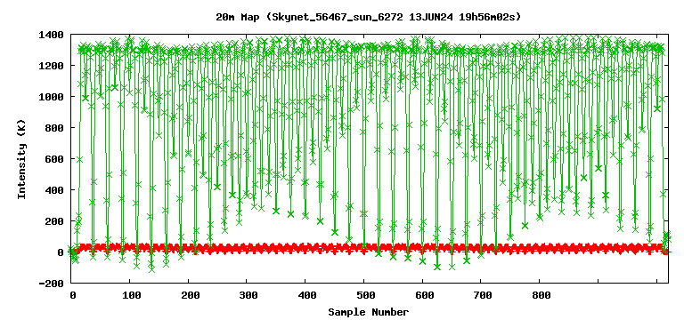Click the 800 tick label on the sample number axis
This screenshot has width=684, height=320.
(539, 295)
